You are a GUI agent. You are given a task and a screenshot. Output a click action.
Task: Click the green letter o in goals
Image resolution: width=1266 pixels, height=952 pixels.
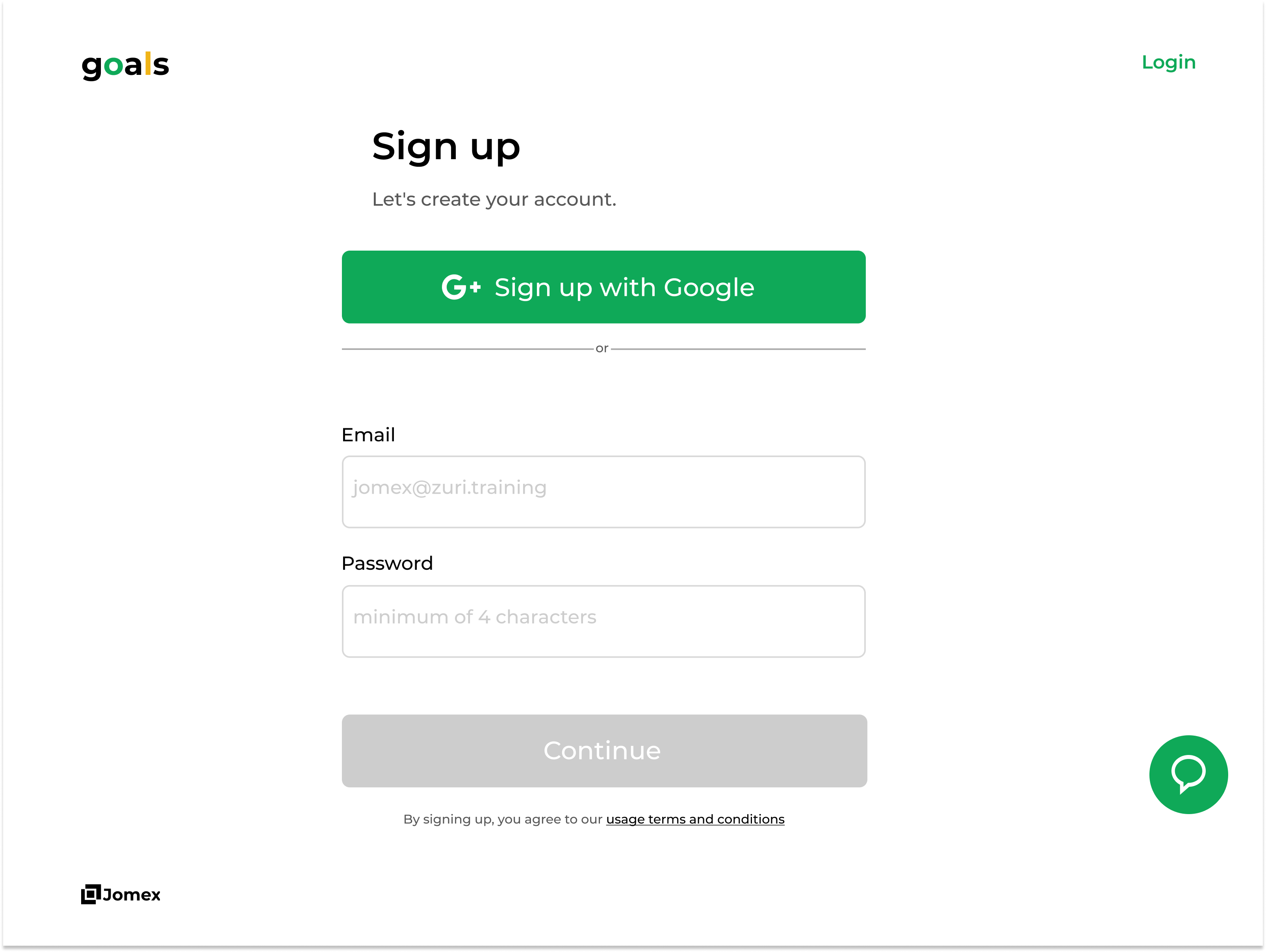point(113,66)
